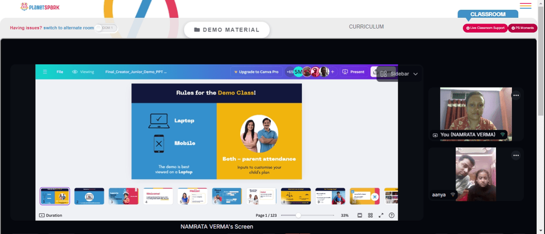Open the Canva File menu
Screen dimensions: 545x234
[60, 72]
